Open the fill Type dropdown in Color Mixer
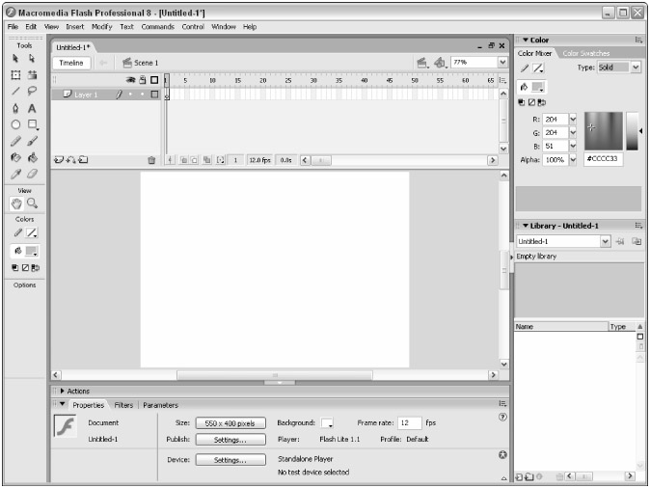This screenshot has height=488, width=650. [636, 68]
